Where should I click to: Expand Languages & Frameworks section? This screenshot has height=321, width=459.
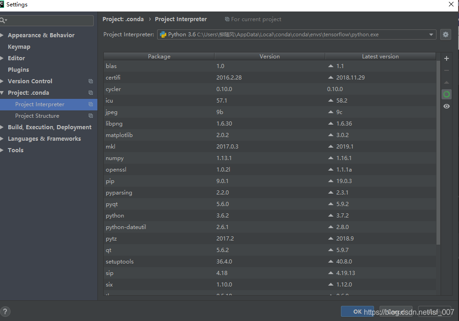[2, 138]
